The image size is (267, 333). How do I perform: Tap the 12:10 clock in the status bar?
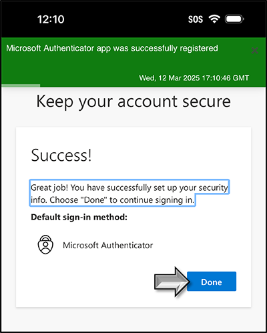(51, 19)
